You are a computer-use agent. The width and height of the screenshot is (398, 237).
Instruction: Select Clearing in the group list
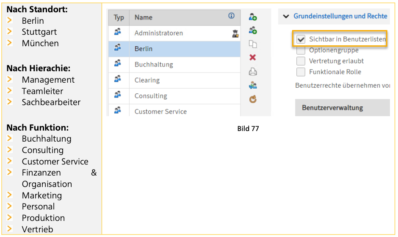point(147,81)
